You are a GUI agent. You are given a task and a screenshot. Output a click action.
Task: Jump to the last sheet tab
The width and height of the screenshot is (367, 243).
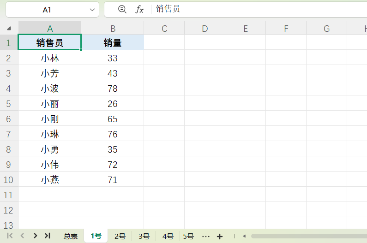click(x=47, y=236)
